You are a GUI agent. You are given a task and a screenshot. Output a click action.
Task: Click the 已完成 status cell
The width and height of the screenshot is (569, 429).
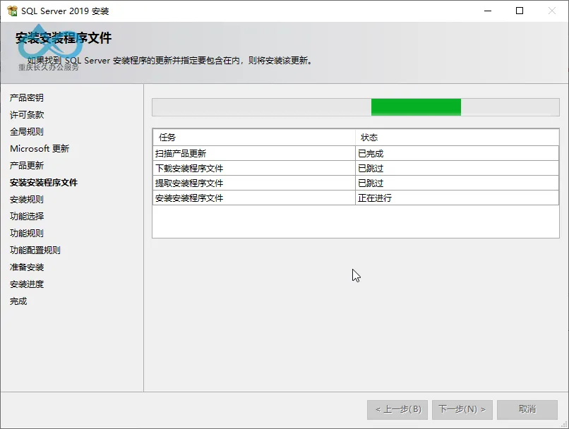point(457,153)
